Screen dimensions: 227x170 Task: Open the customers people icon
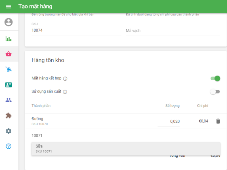point(9,100)
